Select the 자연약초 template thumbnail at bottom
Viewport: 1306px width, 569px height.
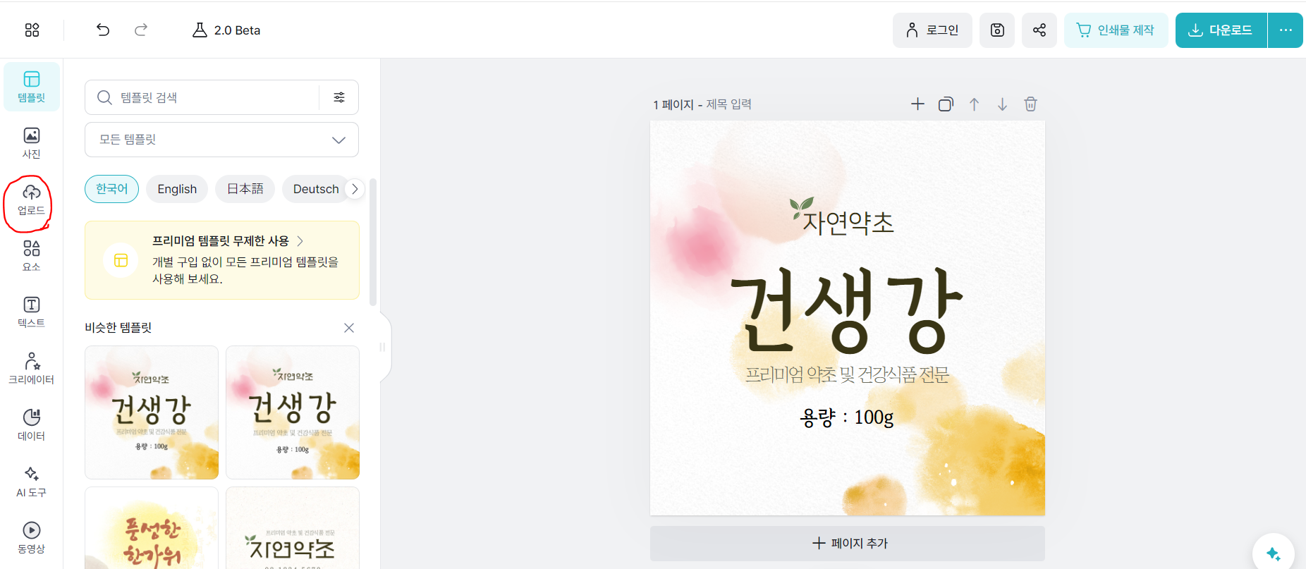293,528
